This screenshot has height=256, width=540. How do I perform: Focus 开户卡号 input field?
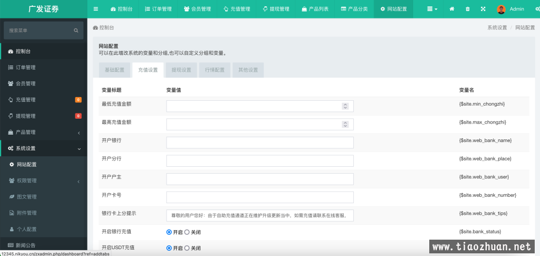point(259,197)
